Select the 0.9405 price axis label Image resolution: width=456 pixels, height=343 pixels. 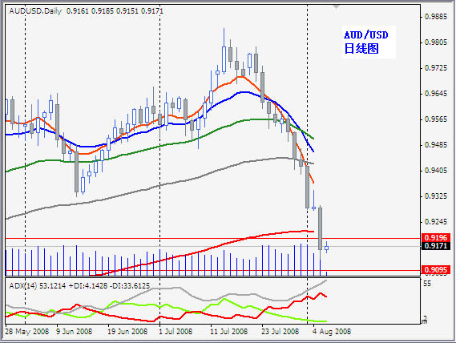click(x=436, y=170)
